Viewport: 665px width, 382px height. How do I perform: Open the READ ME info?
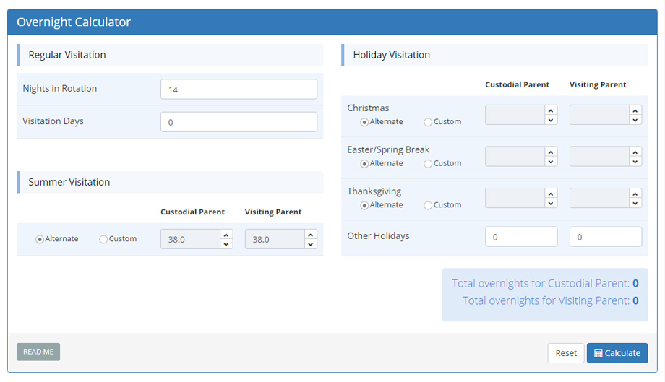pos(38,352)
